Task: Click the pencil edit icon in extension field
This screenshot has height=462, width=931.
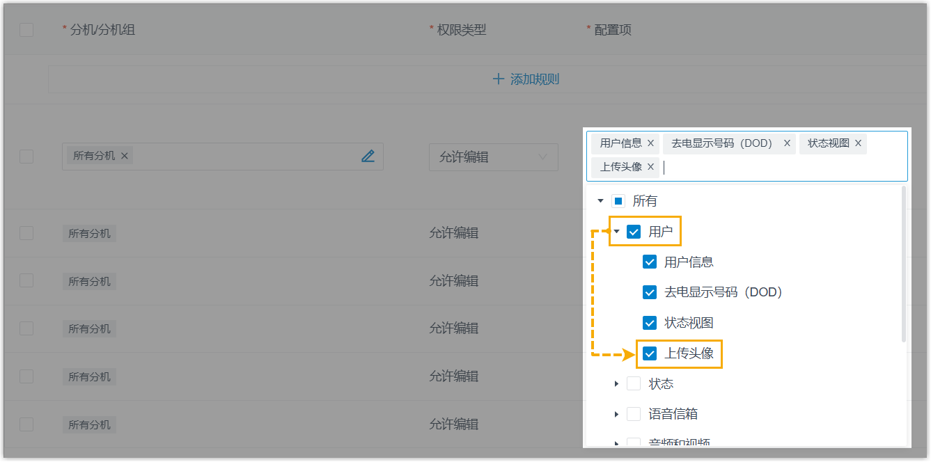Action: coord(368,157)
